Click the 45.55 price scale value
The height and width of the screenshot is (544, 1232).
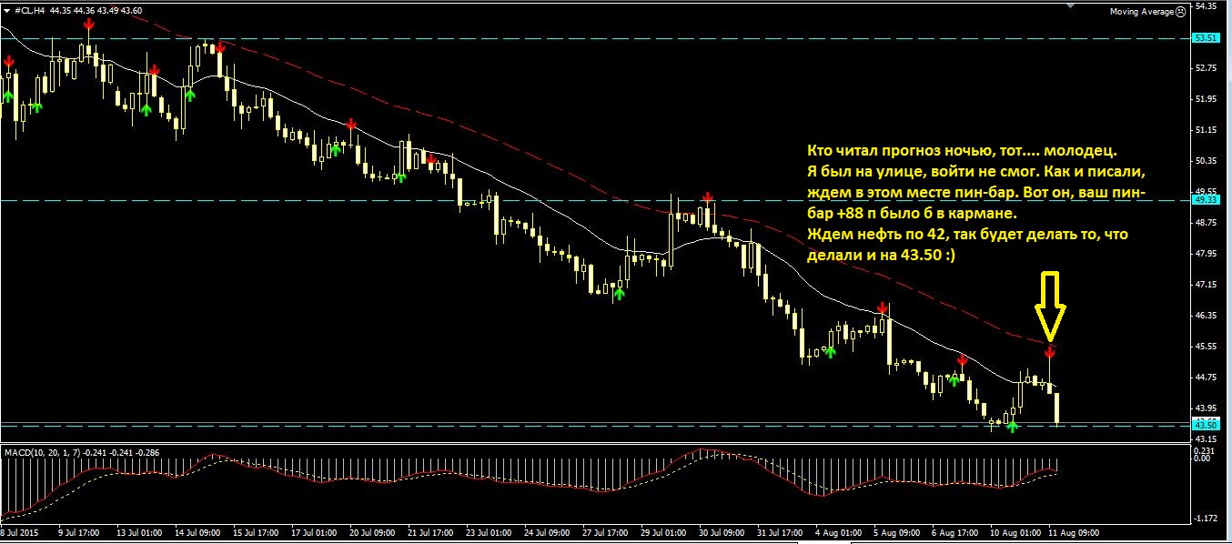(1207, 347)
